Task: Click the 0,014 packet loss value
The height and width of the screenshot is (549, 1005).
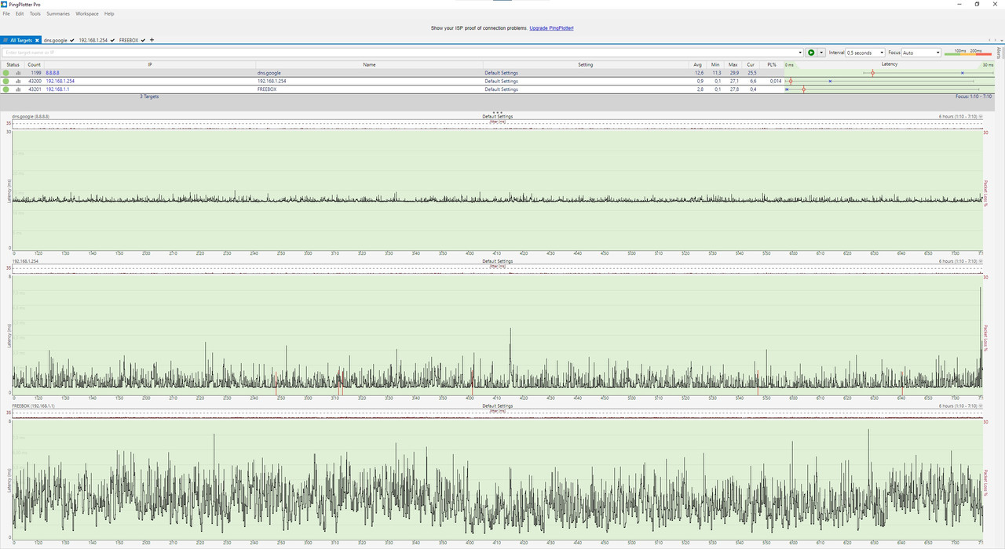Action: pyautogui.click(x=776, y=81)
